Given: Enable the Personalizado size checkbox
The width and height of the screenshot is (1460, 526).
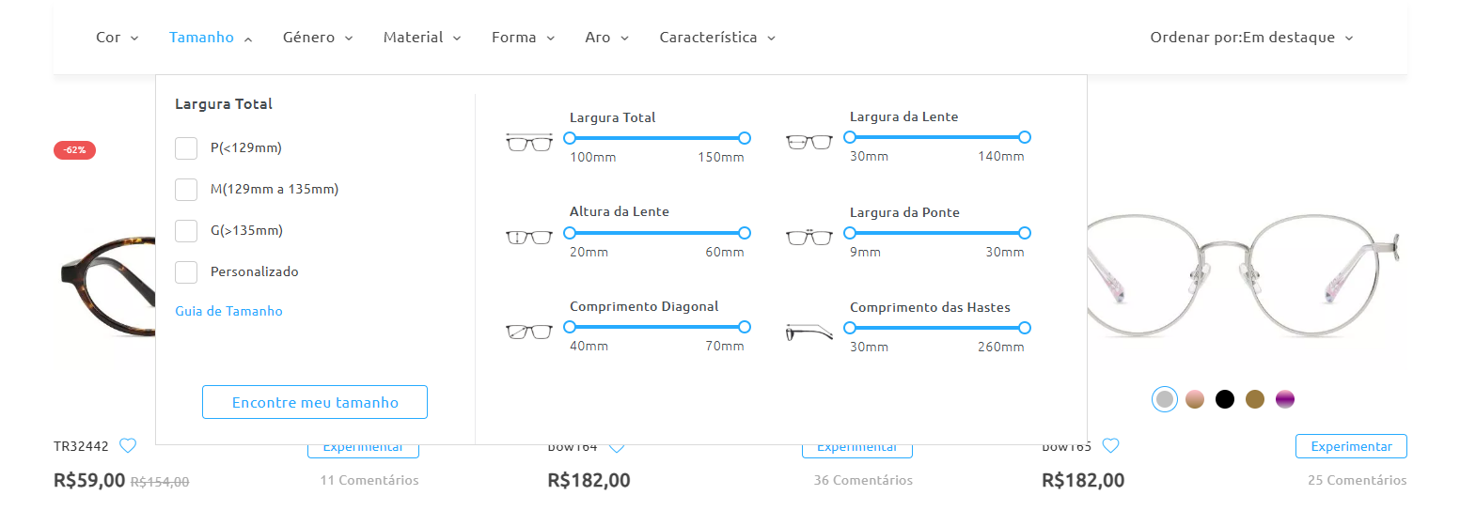Looking at the screenshot, I should pos(186,272).
